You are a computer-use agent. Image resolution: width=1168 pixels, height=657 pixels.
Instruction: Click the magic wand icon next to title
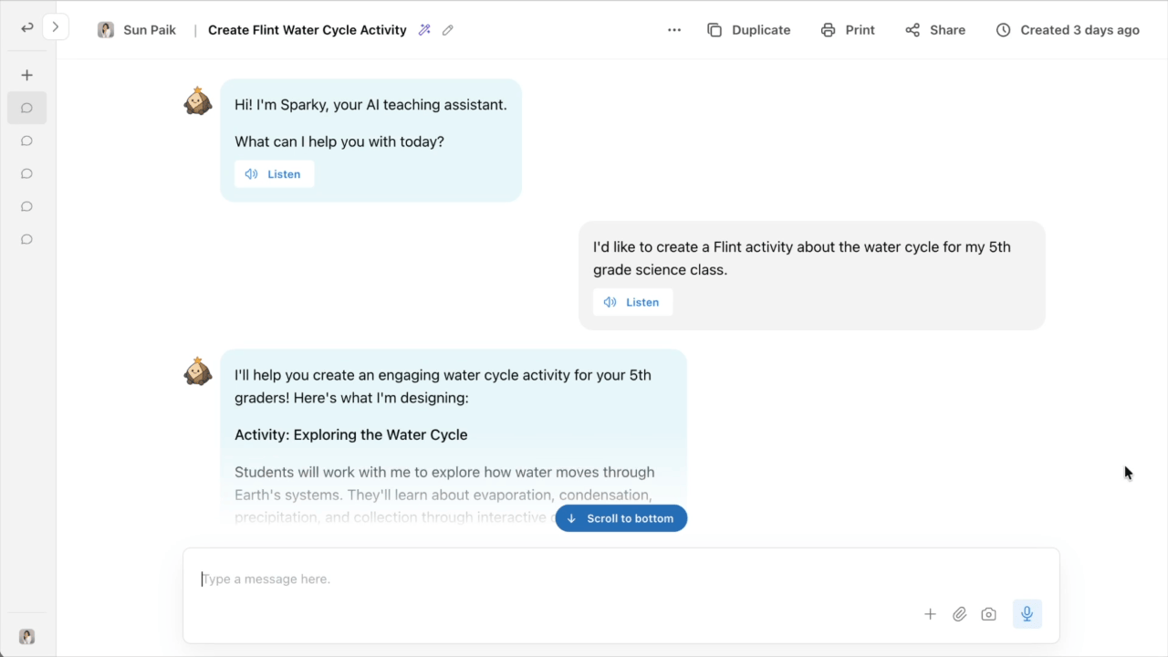[x=424, y=30]
